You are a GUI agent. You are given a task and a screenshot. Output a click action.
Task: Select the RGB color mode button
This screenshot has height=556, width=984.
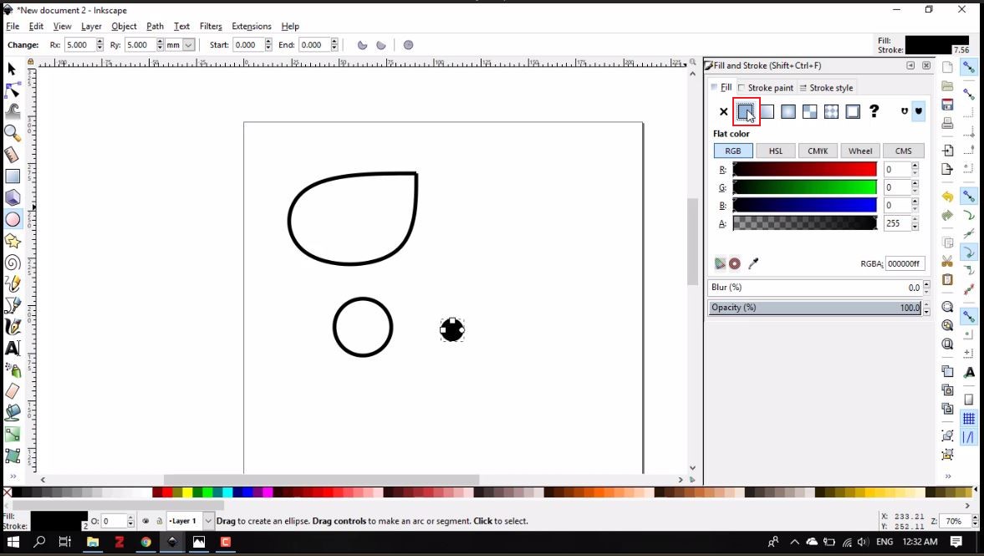733,151
